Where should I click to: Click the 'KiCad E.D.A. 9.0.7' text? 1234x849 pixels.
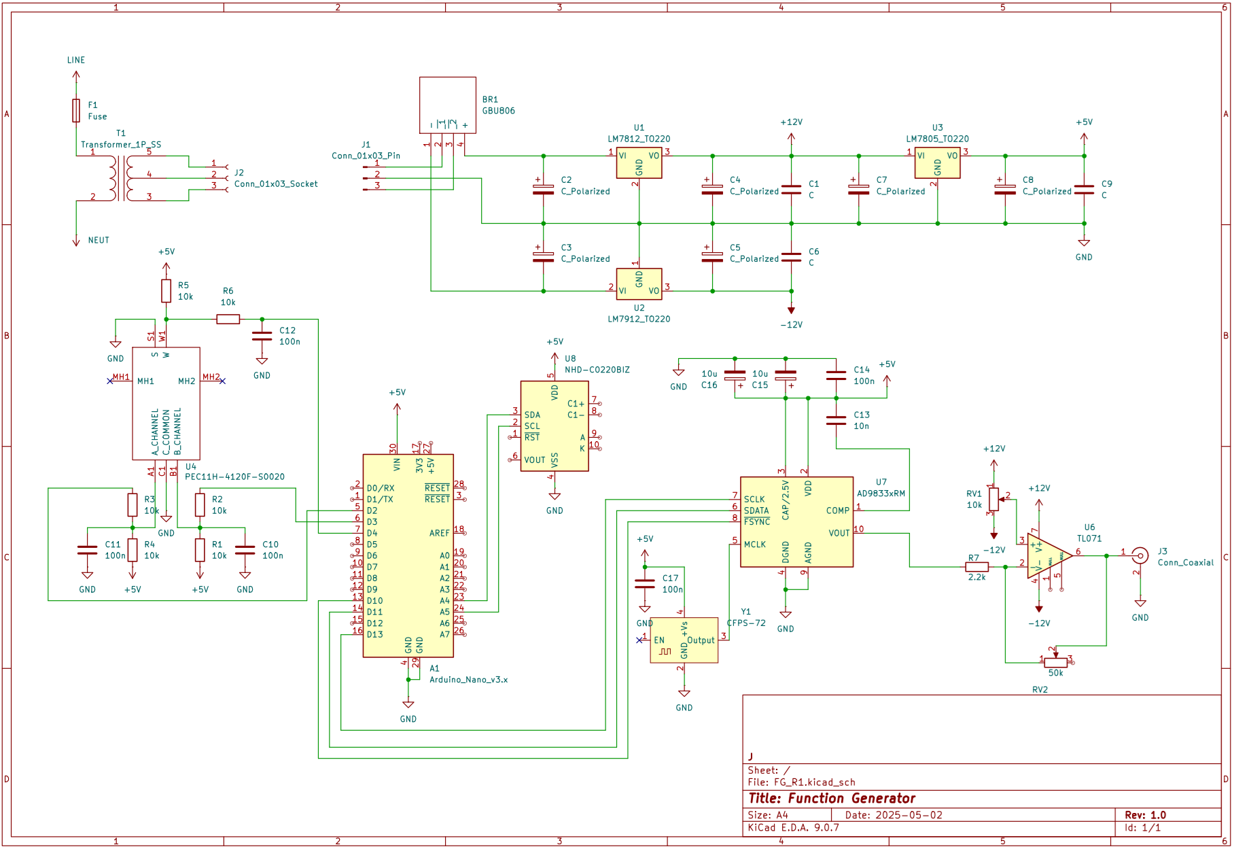coord(793,827)
